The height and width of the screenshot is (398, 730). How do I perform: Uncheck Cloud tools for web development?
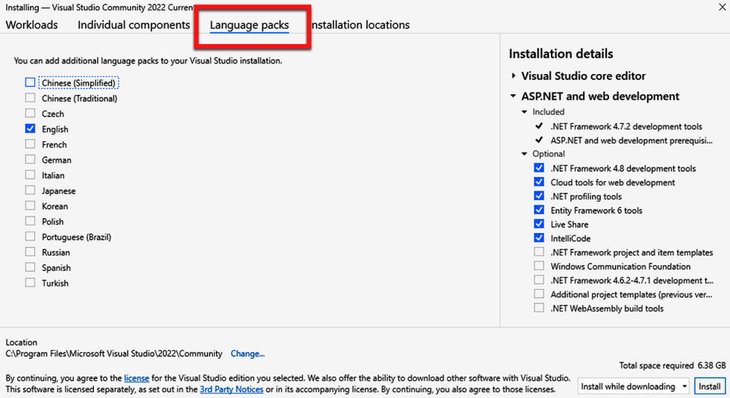539,181
